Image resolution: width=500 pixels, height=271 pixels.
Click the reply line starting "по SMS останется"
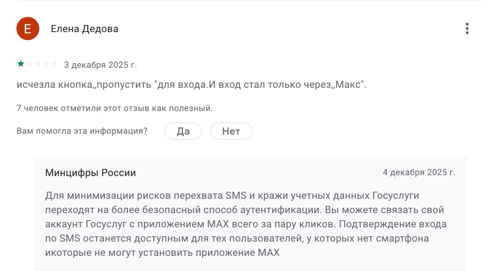[x=237, y=238]
